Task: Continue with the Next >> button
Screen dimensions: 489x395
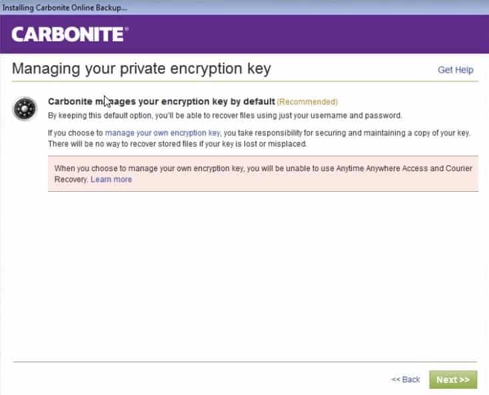Action: click(453, 380)
